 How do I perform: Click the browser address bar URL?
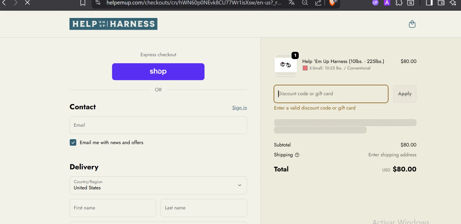194,3
